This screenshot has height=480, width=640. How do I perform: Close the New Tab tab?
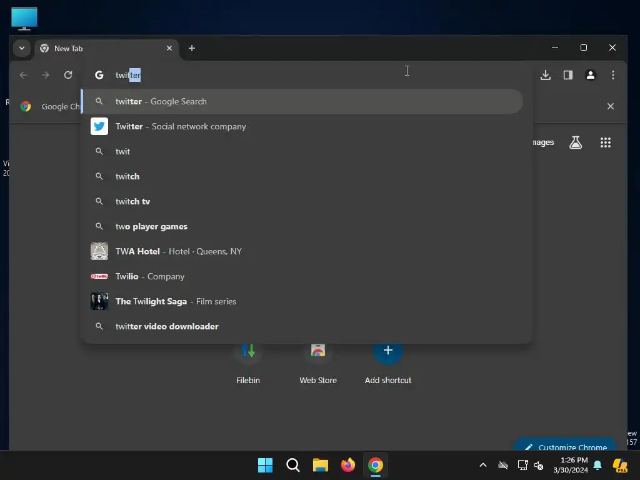[x=169, y=48]
